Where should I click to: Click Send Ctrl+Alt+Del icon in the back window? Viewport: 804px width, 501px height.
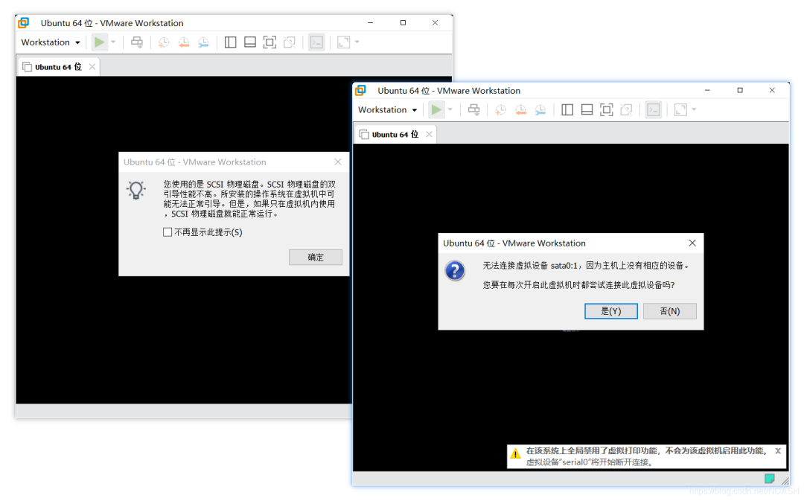coord(137,42)
